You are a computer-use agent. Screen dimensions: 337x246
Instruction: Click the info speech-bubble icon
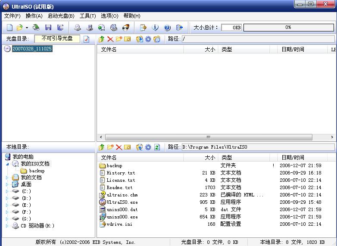[x=155, y=28]
